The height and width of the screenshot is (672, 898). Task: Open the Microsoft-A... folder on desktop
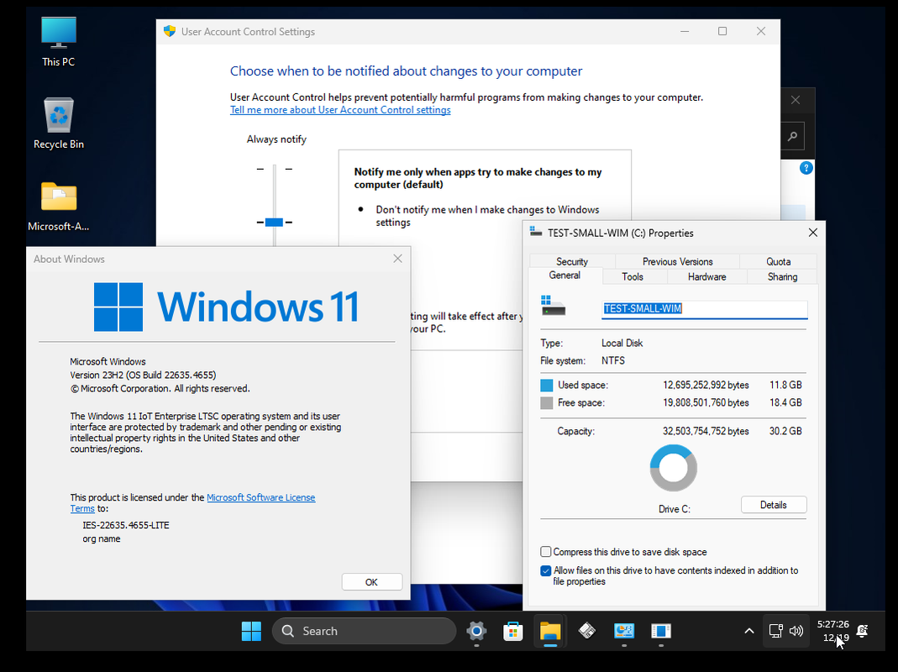tap(59, 207)
